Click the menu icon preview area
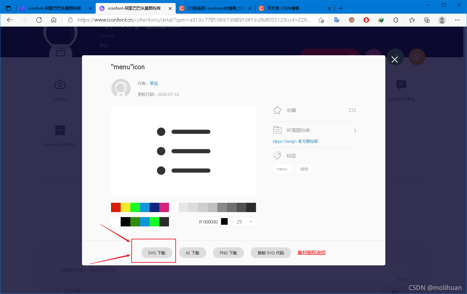Viewport: 467px width, 294px height. pyautogui.click(x=183, y=151)
